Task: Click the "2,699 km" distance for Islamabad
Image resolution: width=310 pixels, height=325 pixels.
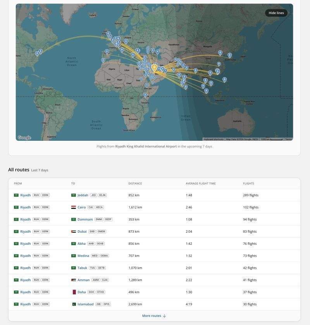Action: point(135,304)
